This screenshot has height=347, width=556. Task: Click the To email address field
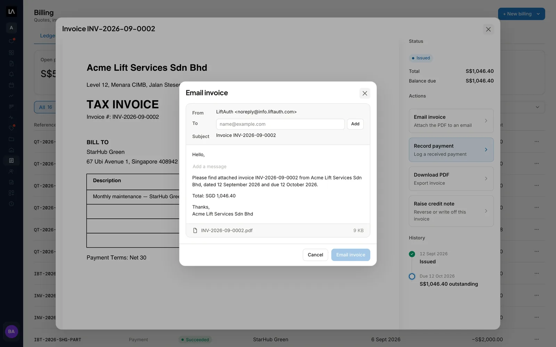280,124
